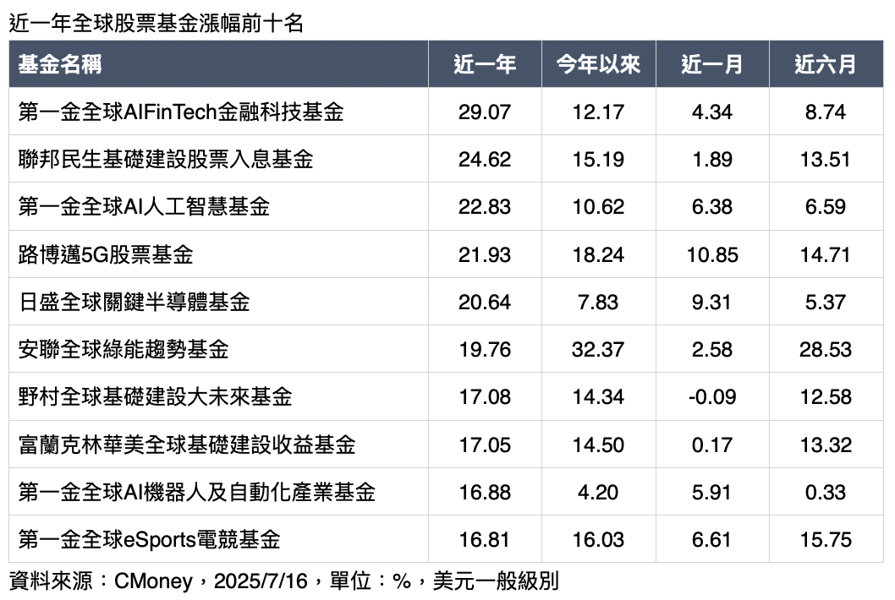
Task: Click 野村全球基礎建設大未來基金 name cell
Action: [155, 396]
